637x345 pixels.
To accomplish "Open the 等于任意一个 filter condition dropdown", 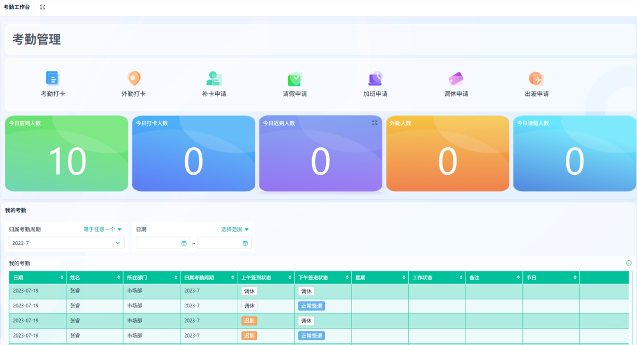I will click(x=102, y=229).
